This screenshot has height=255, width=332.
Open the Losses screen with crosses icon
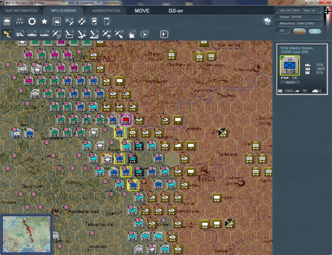19,21
